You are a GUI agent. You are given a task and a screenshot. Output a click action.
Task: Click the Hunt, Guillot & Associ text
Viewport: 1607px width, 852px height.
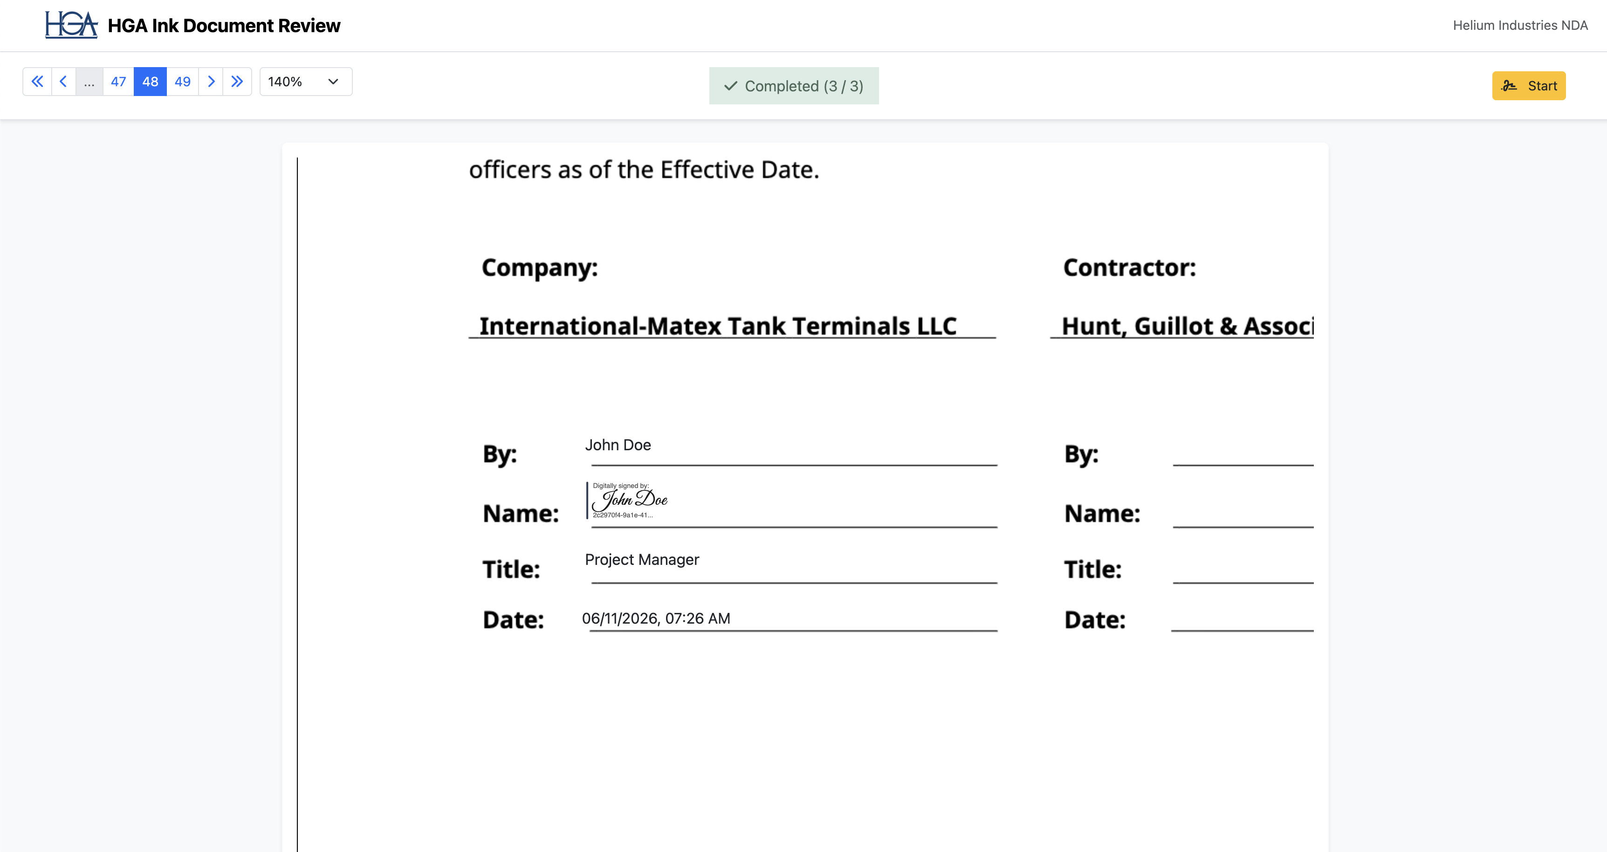[1188, 326]
